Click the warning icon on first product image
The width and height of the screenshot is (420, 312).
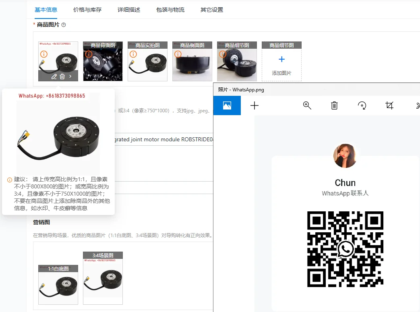pyautogui.click(x=44, y=54)
